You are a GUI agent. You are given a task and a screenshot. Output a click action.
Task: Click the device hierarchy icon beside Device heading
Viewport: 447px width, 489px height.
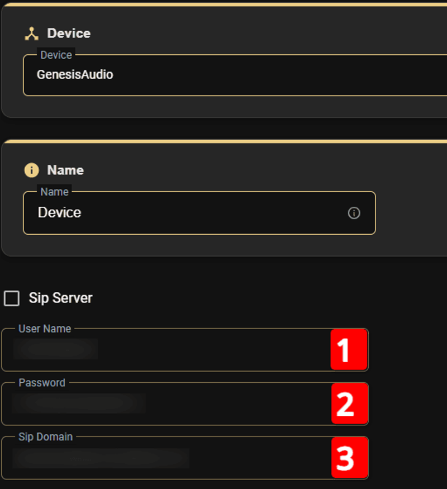tap(31, 33)
